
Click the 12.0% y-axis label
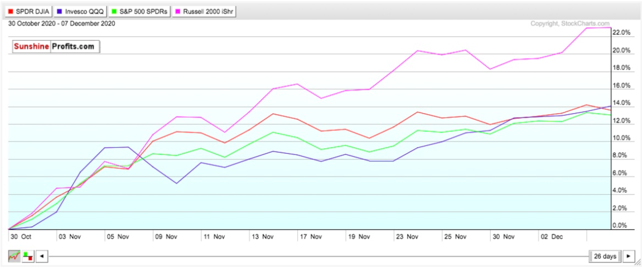click(621, 121)
